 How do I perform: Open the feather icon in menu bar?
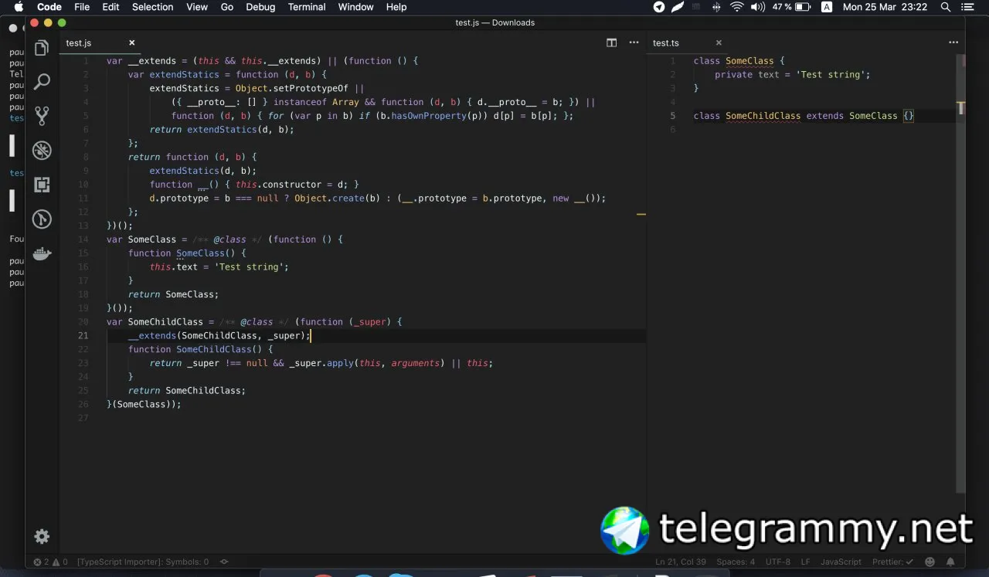click(x=678, y=7)
